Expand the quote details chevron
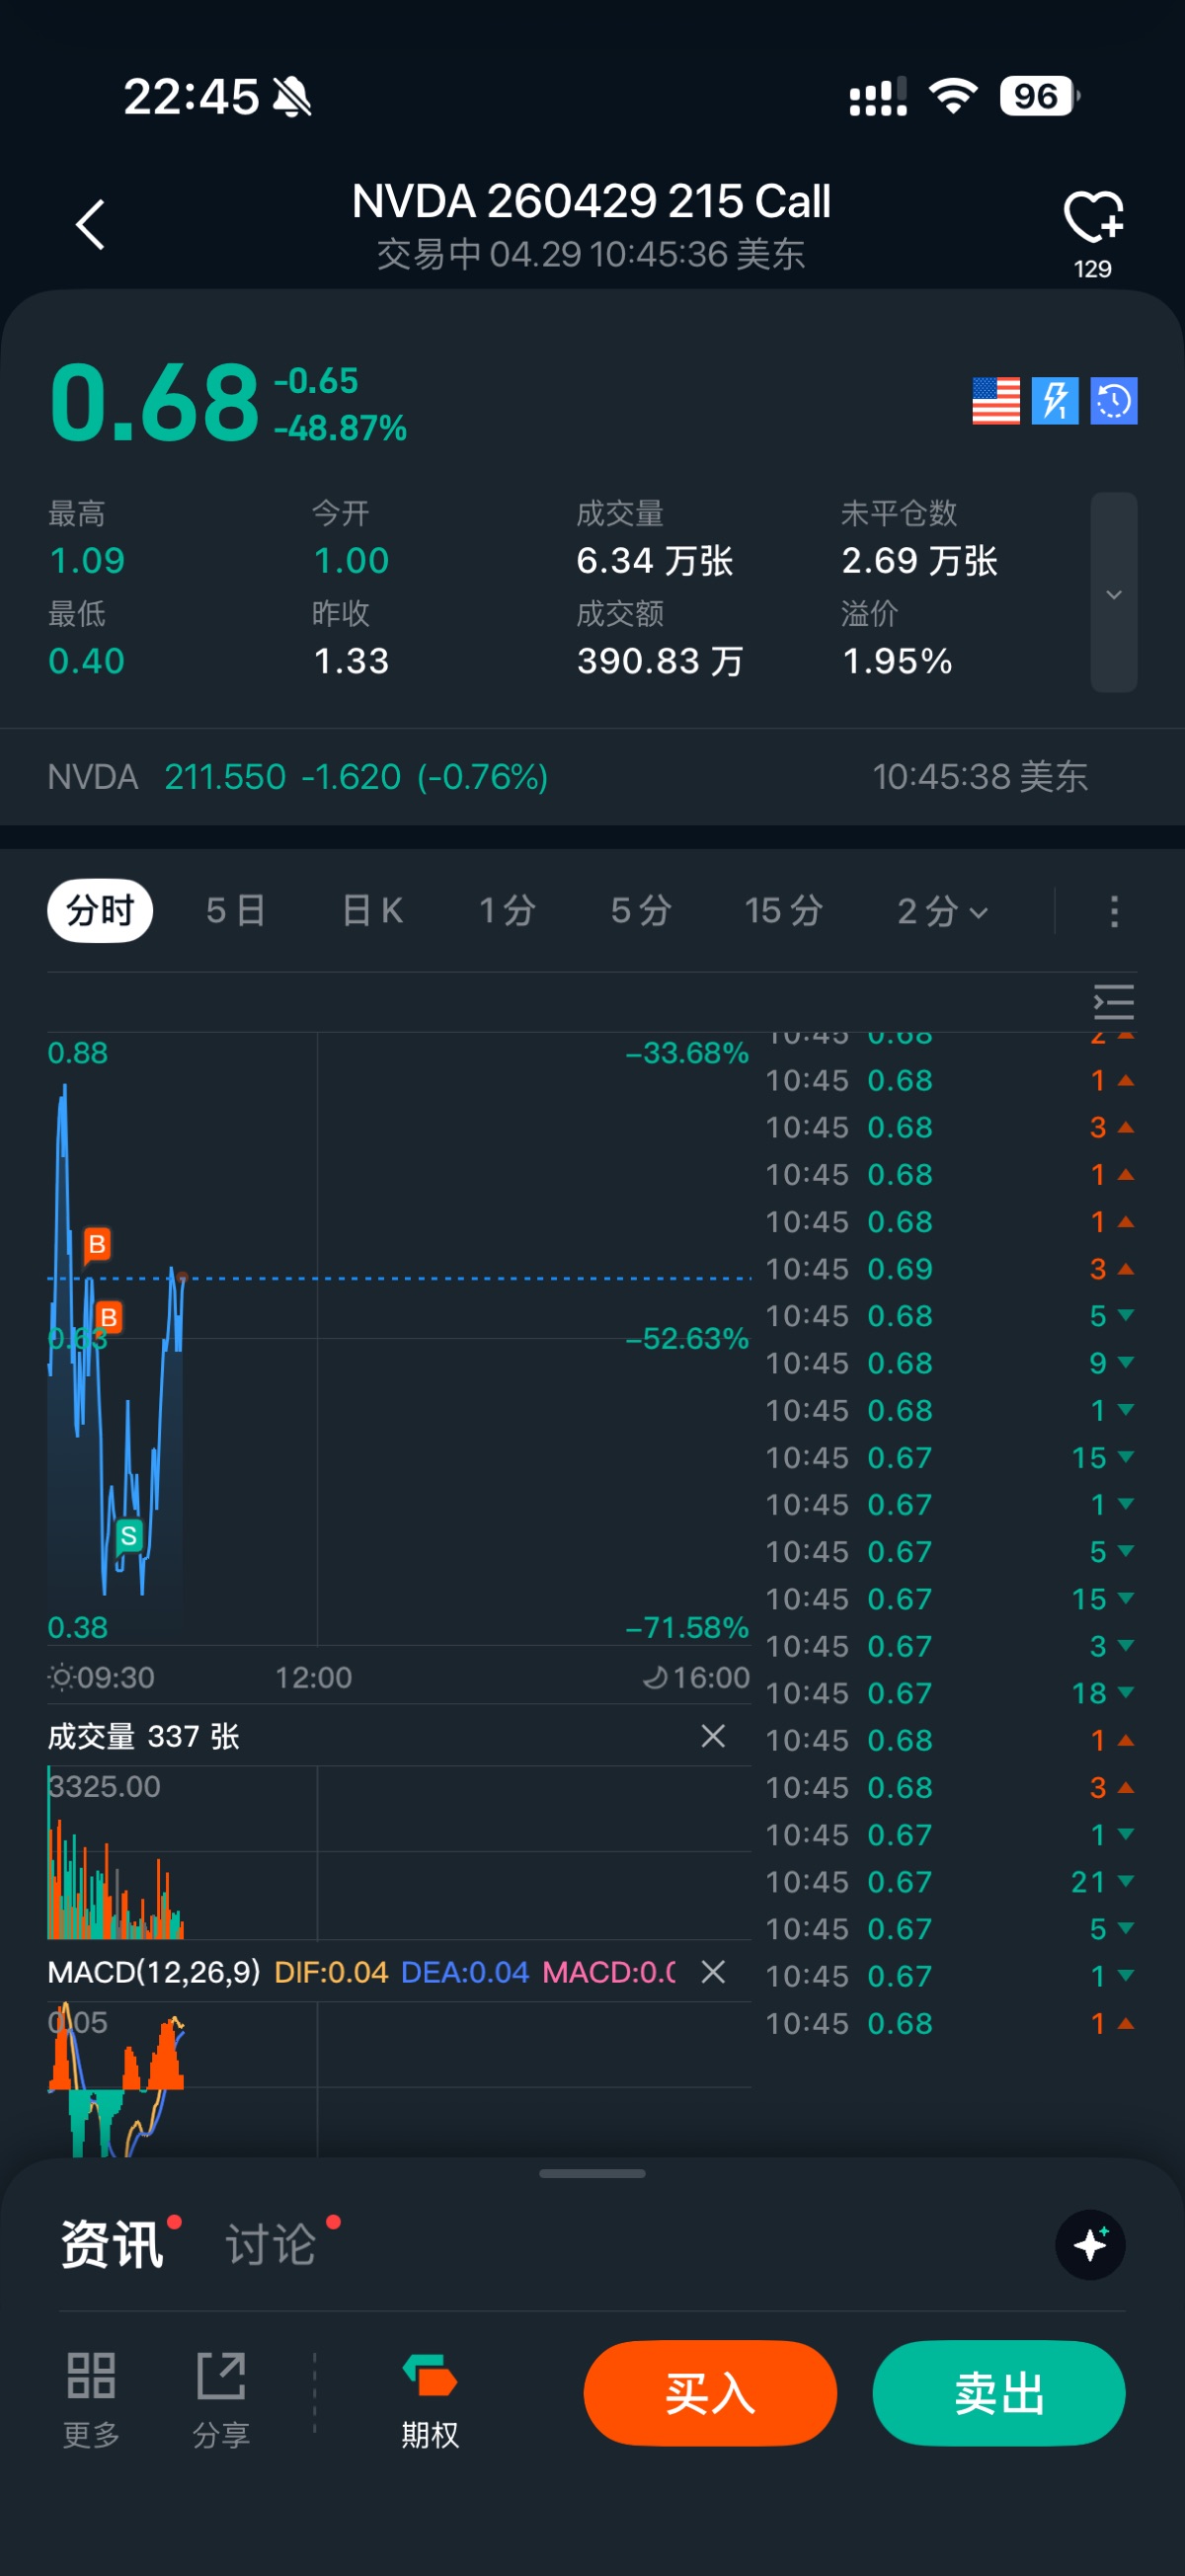Screen dimensions: 1185x2576 click(x=1114, y=593)
